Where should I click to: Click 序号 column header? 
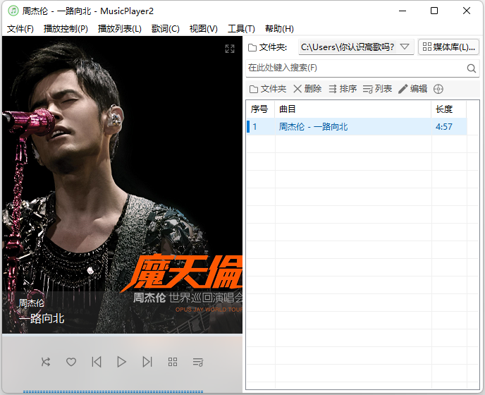pyautogui.click(x=260, y=109)
